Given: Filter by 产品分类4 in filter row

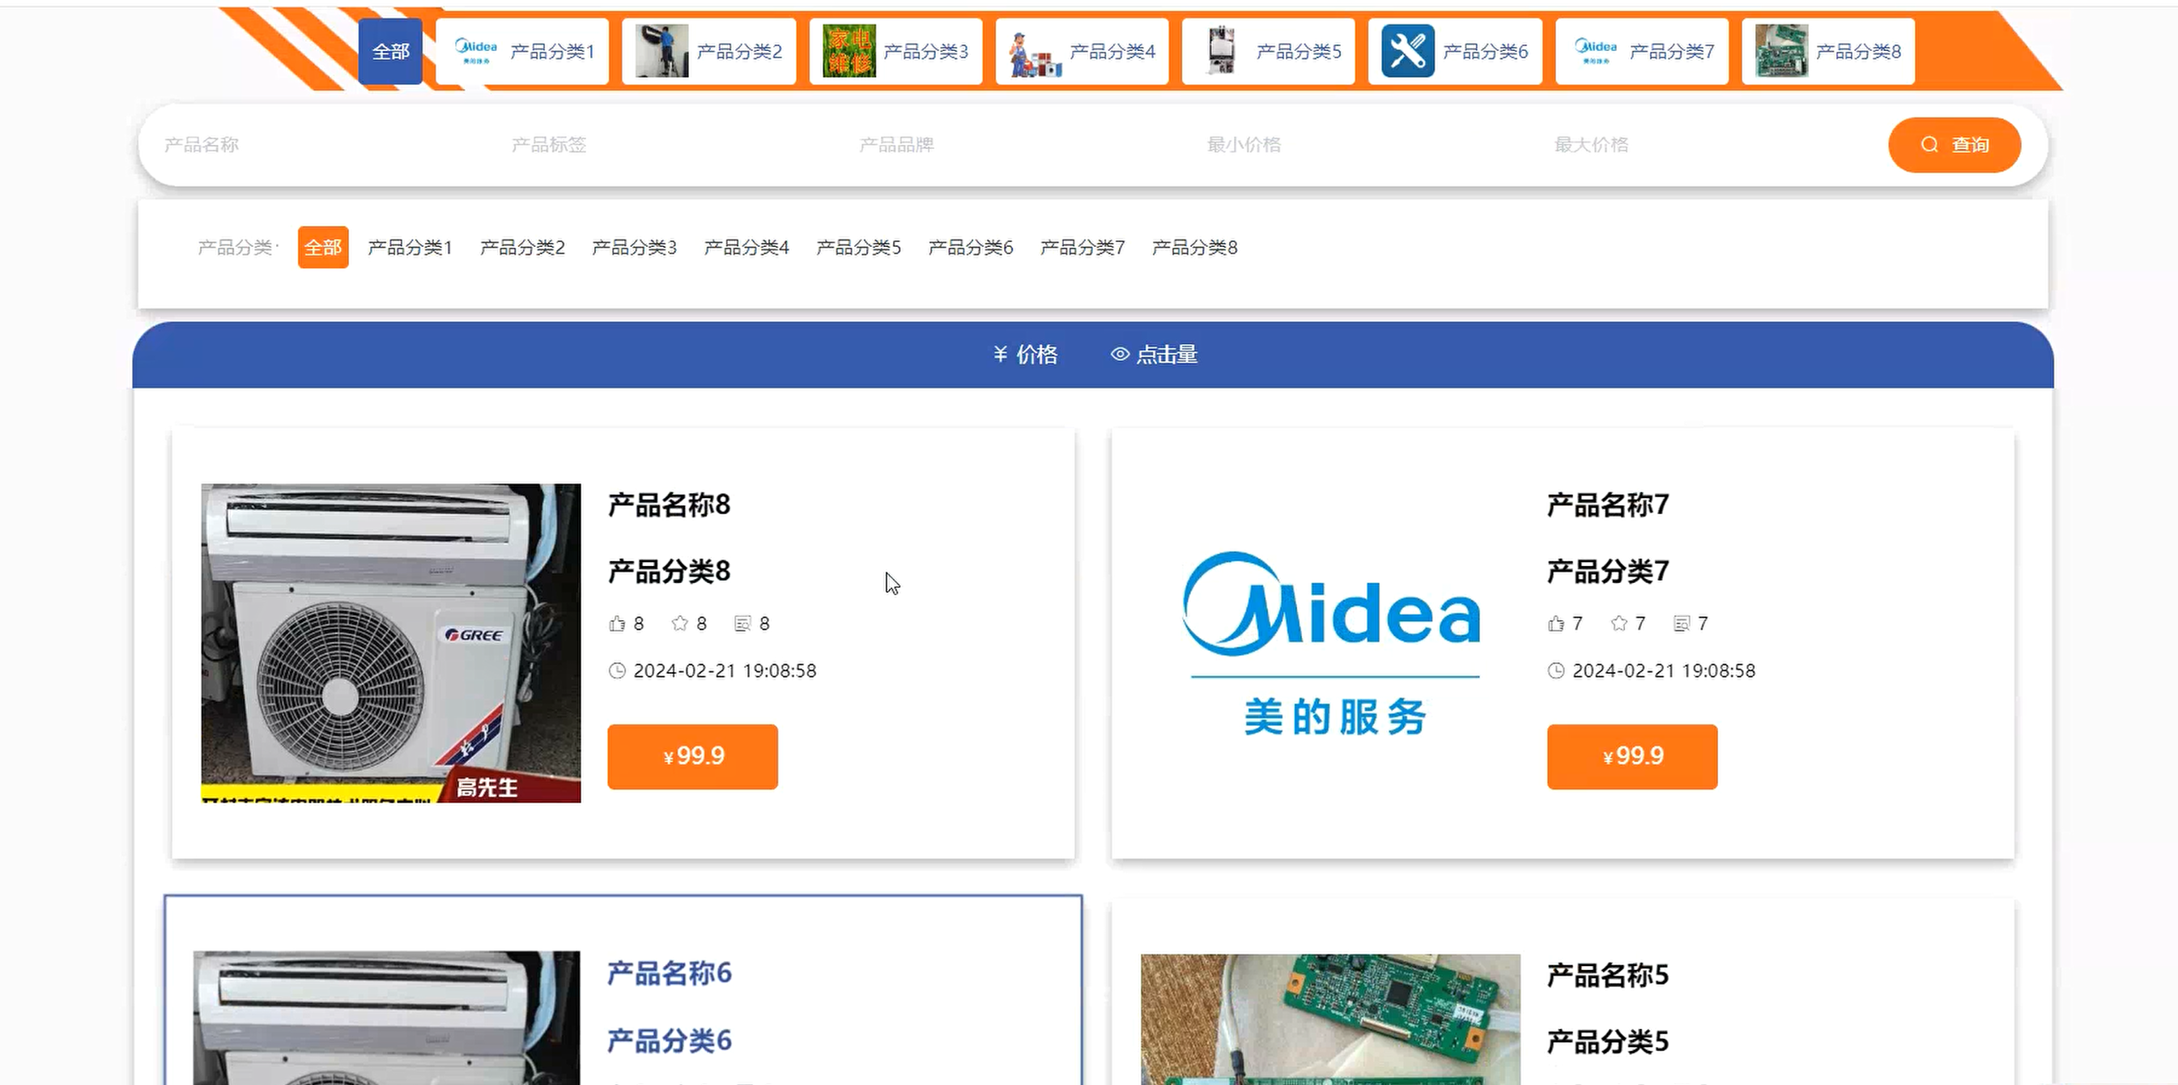Looking at the screenshot, I should click(x=747, y=247).
